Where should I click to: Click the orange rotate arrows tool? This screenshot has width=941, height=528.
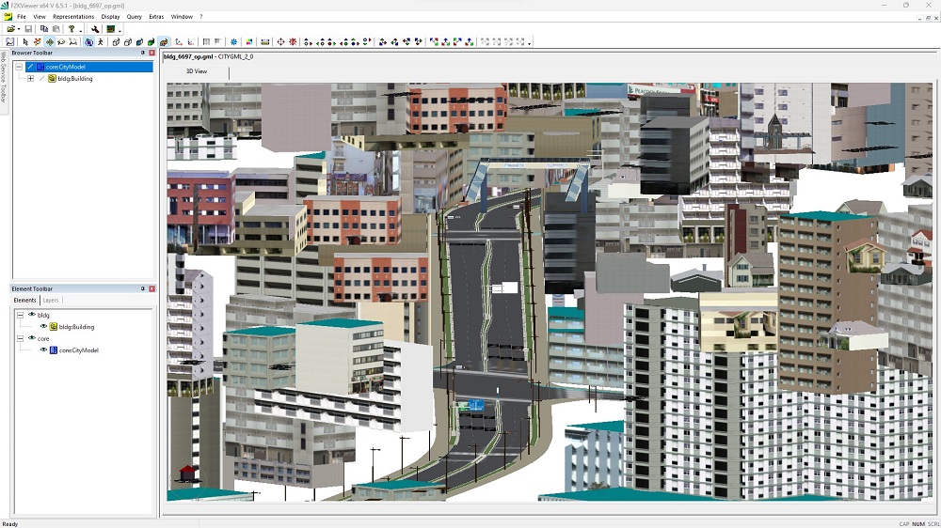tap(38, 42)
